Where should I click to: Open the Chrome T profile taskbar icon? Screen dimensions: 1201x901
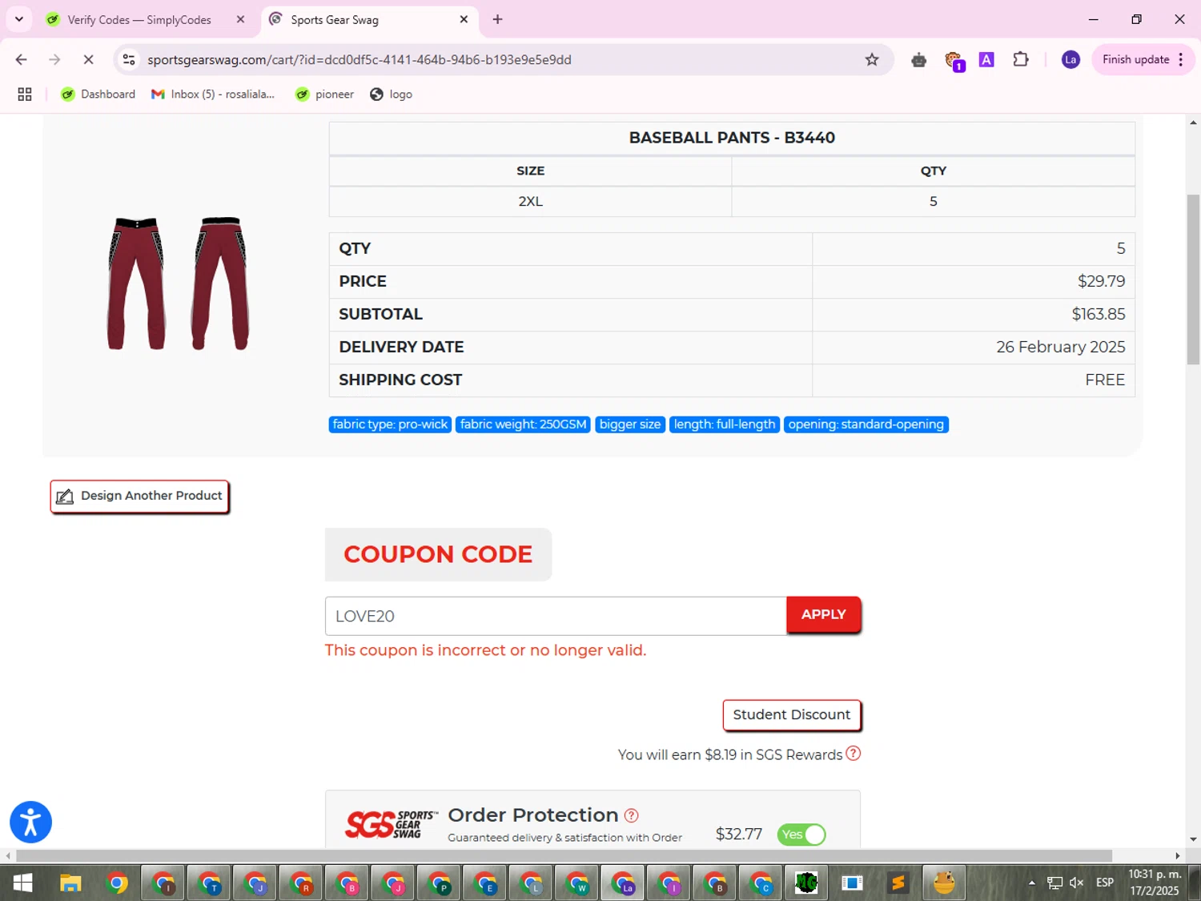coord(210,883)
